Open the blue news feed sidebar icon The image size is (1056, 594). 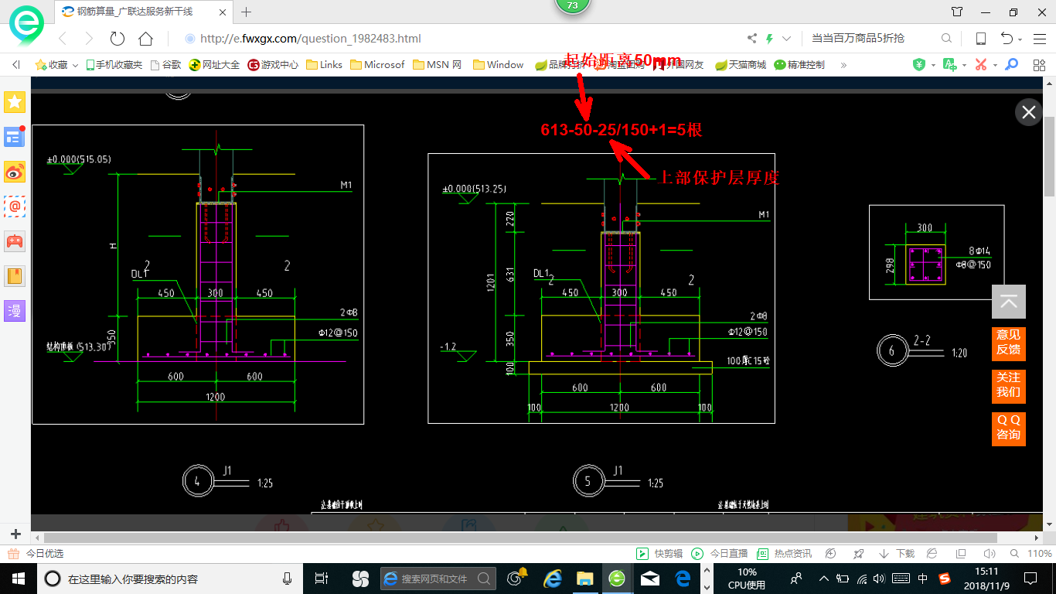(15, 137)
